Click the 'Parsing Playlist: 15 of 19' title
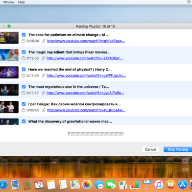 point(95,27)
